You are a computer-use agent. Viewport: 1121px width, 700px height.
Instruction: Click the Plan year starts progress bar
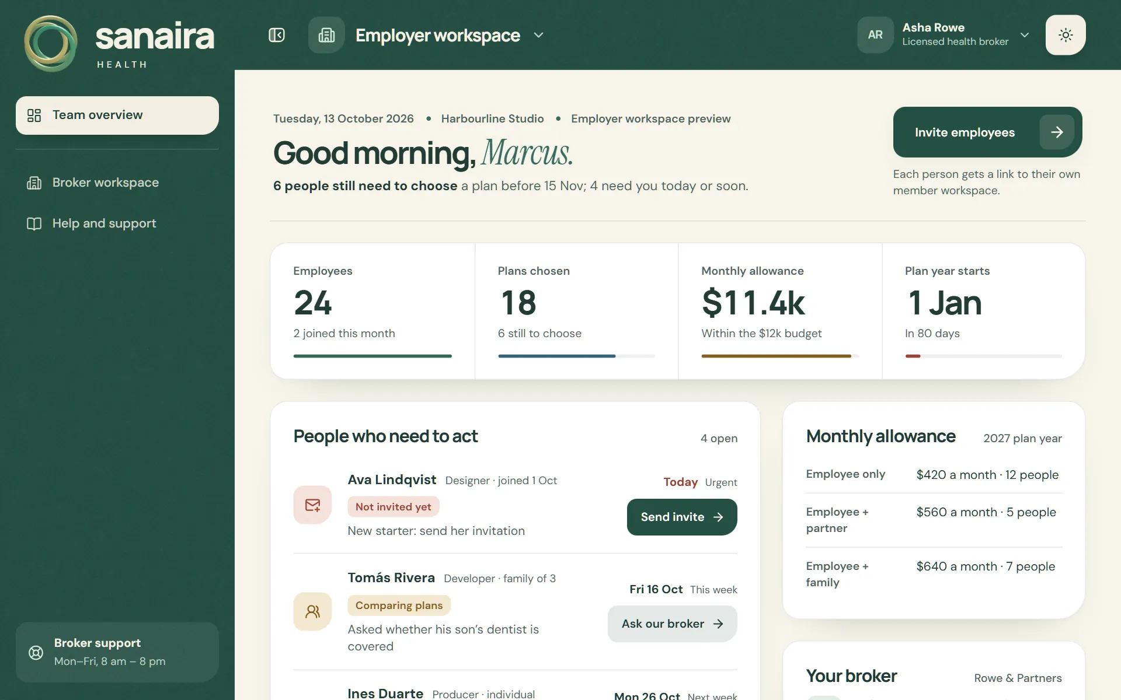(x=983, y=356)
